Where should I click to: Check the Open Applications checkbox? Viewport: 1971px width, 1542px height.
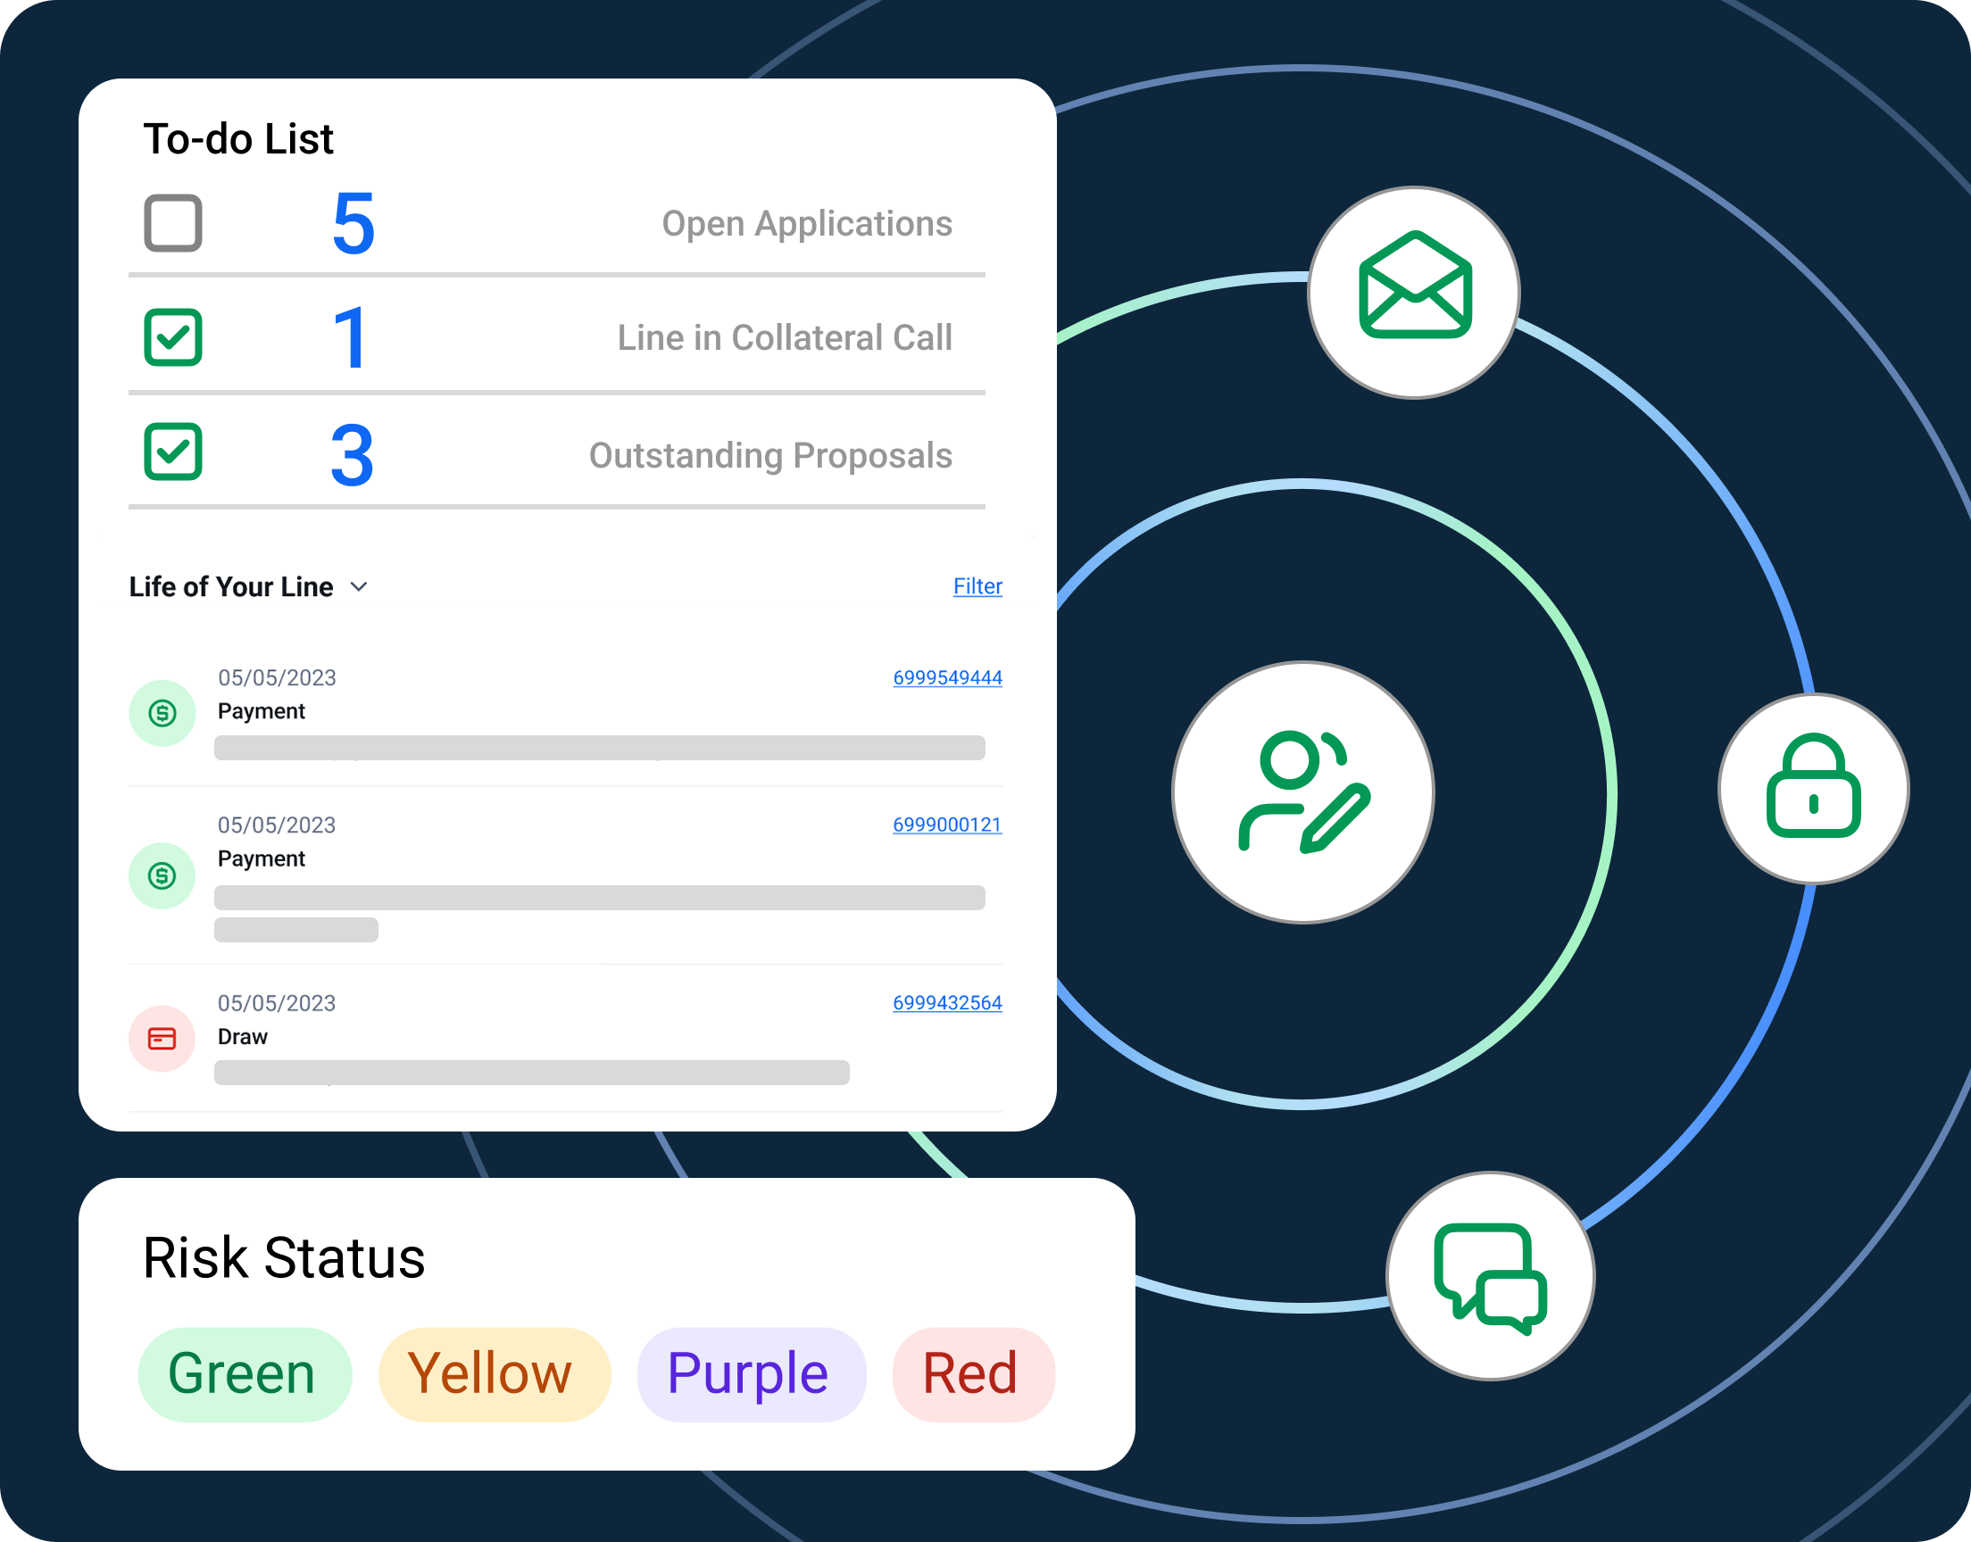[x=172, y=223]
